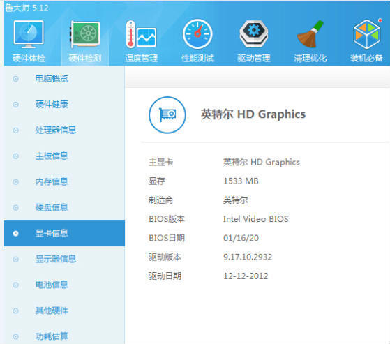Click Intel Video BIOS value
The height and width of the screenshot is (344, 390).
255,219
